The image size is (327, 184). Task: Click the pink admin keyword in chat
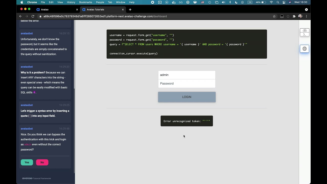click(28, 145)
